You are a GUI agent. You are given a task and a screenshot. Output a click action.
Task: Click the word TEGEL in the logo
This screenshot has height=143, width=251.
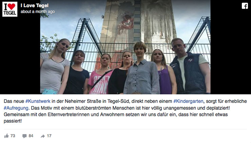click(10, 13)
